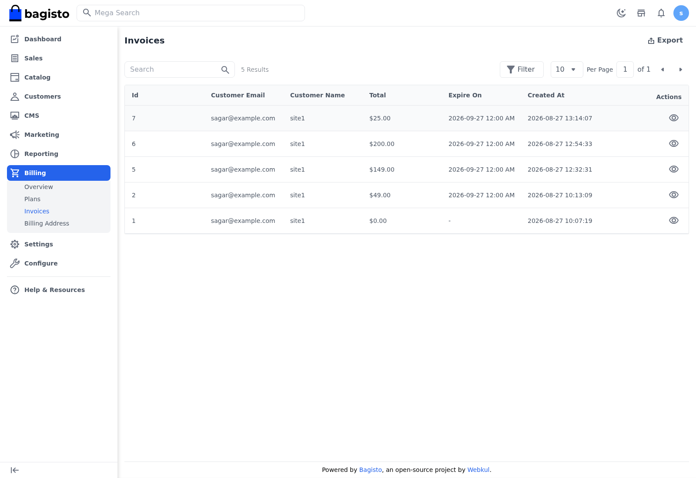
Task: Click the Mega Search field
Action: pos(191,13)
